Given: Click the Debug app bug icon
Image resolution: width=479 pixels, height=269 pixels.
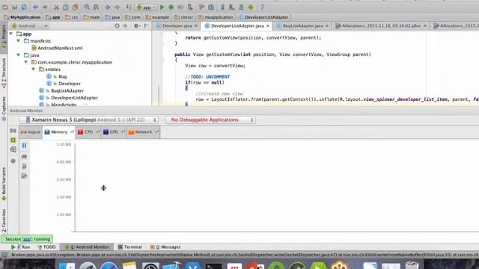Looking at the screenshot, I should point(171,7).
